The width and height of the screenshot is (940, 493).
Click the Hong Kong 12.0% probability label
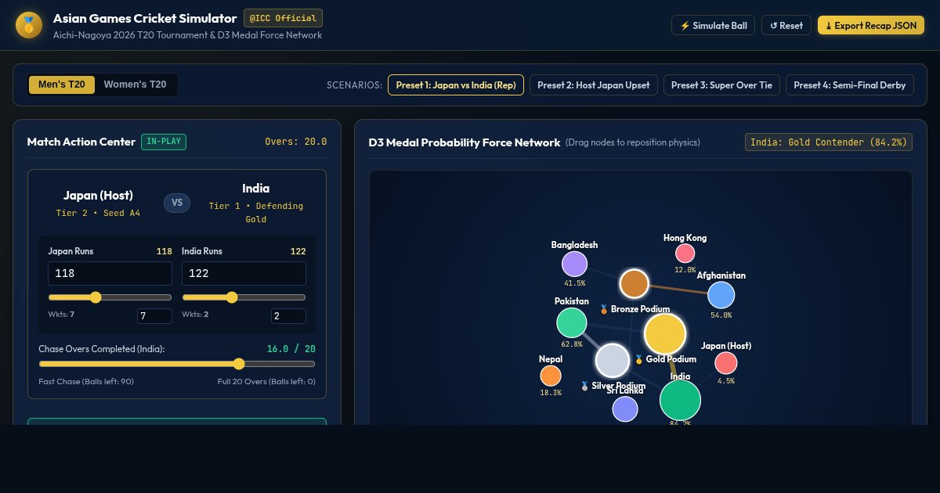[x=685, y=270]
